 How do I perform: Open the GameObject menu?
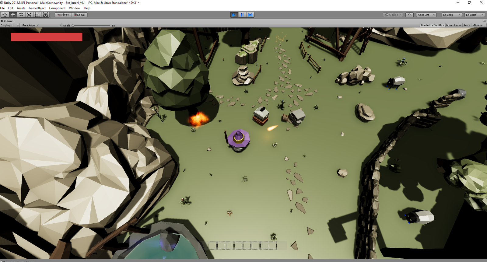37,8
